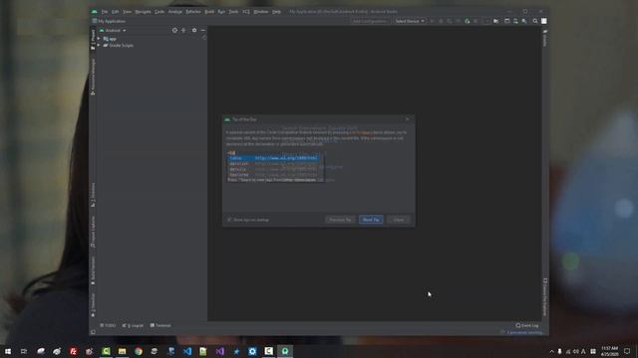Show hidden system tray icons
Image resolution: width=638 pixels, height=358 pixels.
click(551, 351)
